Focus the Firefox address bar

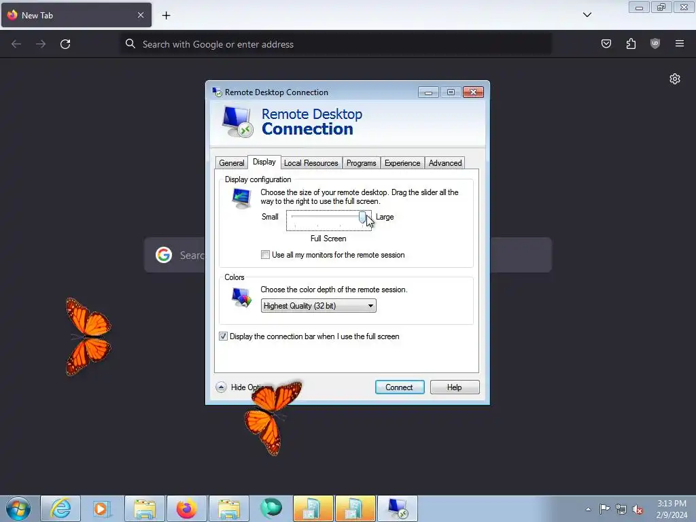click(336, 44)
